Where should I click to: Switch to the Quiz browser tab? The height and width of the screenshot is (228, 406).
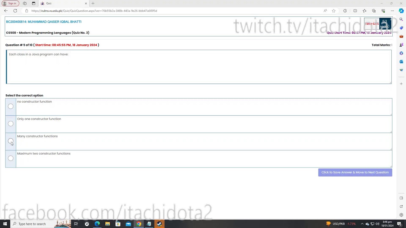63,3
